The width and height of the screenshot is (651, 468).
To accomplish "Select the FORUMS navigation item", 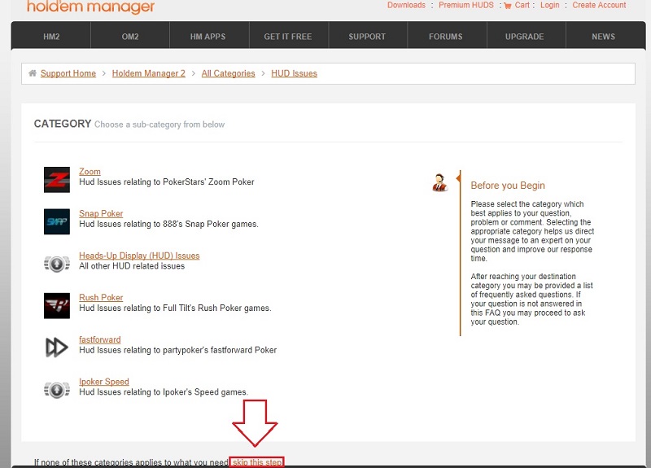I will pos(445,37).
